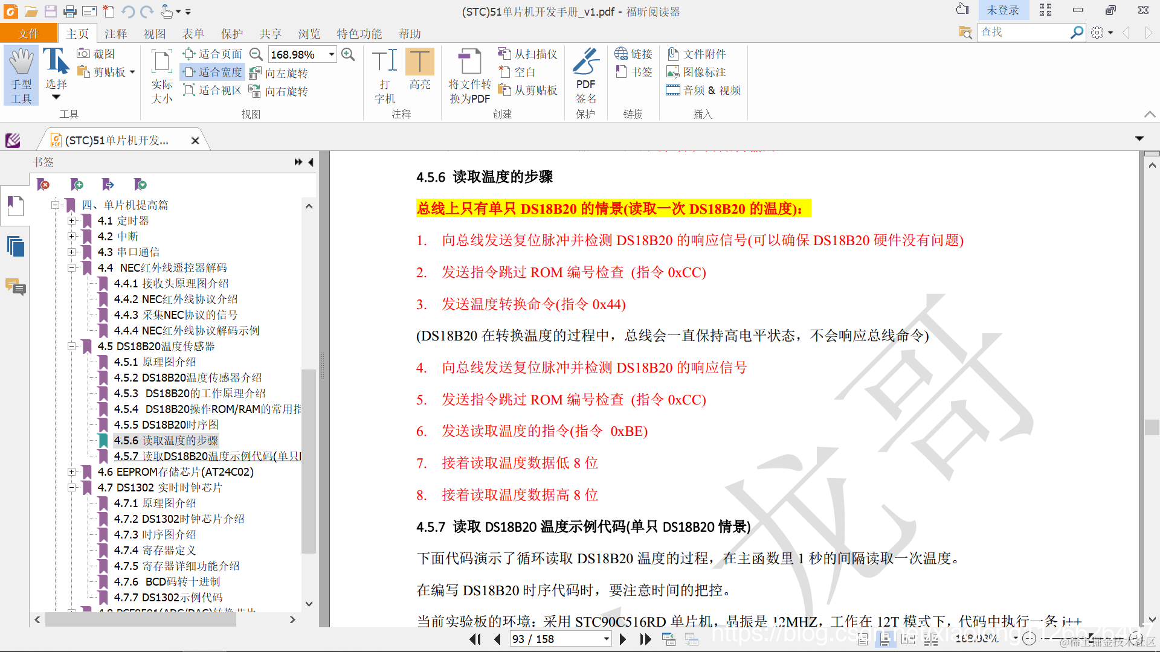Click the next page button
The image size is (1160, 652).
pos(623,639)
